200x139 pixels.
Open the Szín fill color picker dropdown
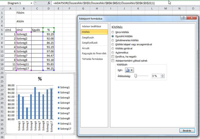(x=129, y=70)
